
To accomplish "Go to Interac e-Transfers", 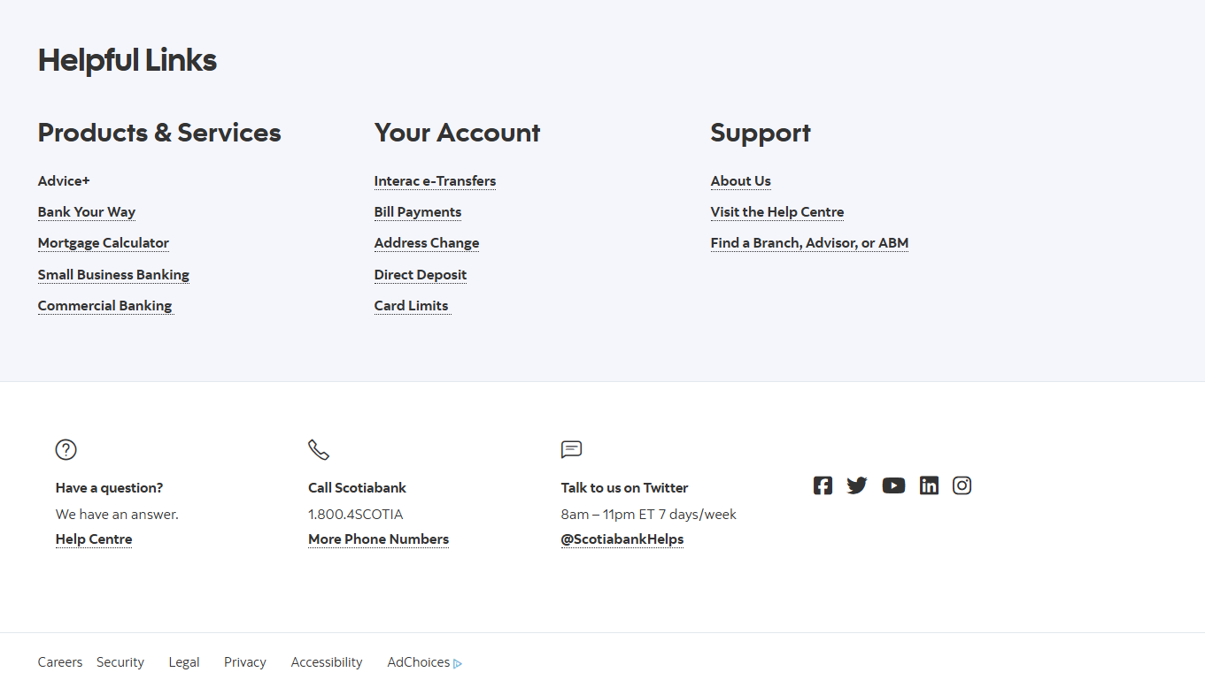I will tap(435, 181).
